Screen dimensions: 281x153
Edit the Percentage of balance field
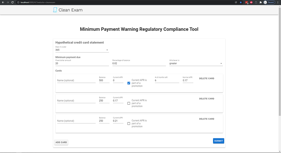(139, 63)
